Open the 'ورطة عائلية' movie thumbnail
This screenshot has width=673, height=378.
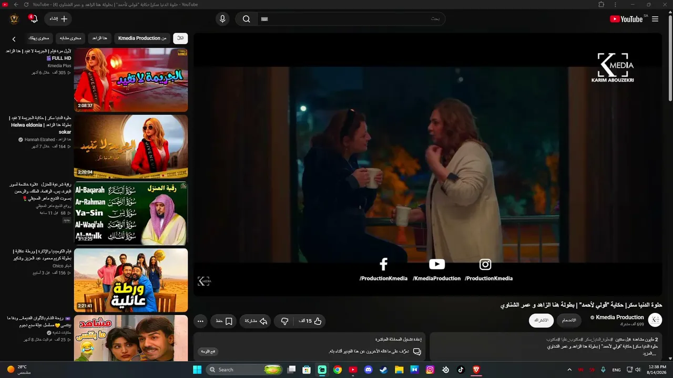tap(131, 280)
